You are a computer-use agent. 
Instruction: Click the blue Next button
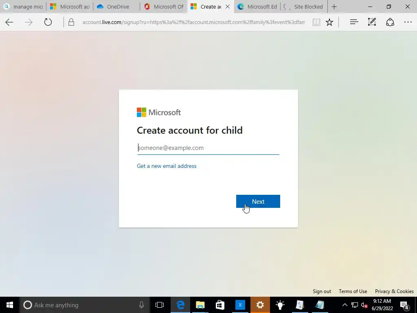coord(258,201)
